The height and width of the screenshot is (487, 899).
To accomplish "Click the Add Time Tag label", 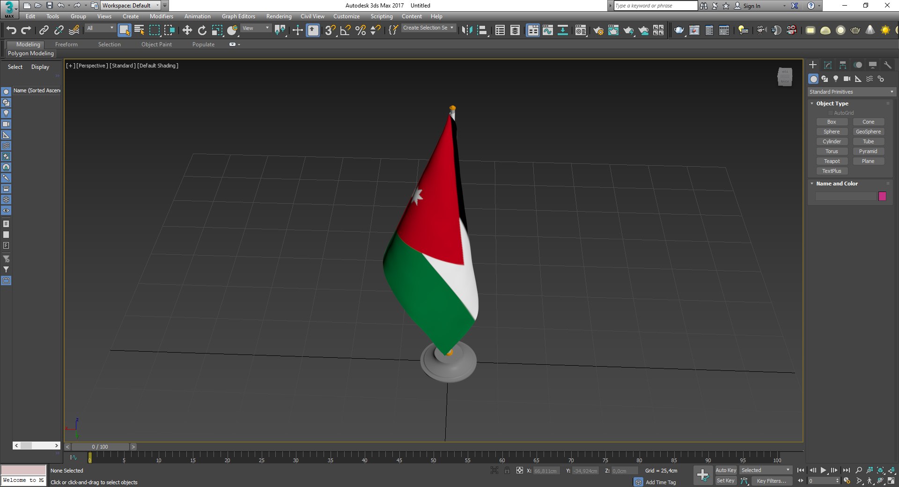I will click(x=661, y=482).
